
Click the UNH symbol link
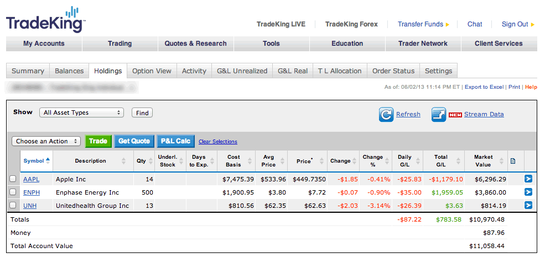[30, 206]
